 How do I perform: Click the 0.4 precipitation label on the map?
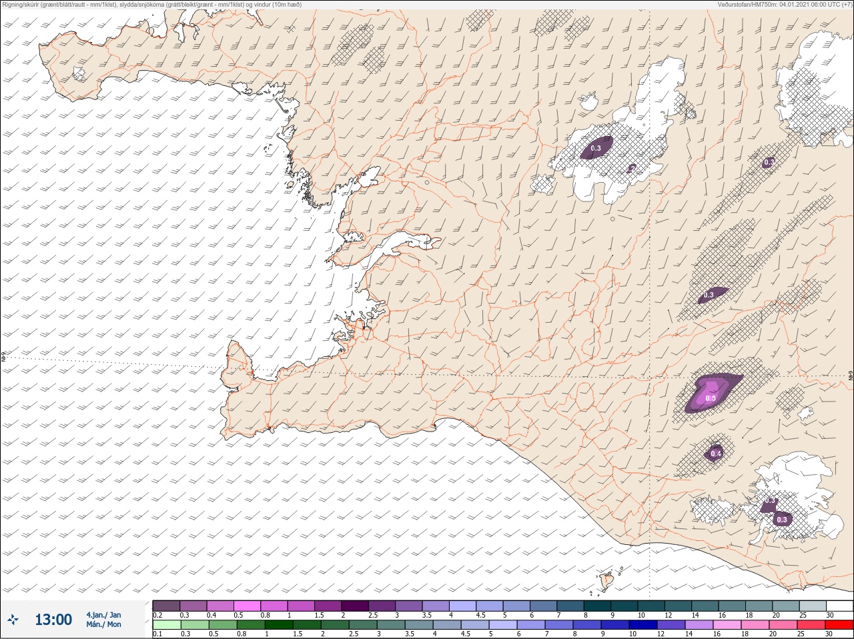(716, 454)
